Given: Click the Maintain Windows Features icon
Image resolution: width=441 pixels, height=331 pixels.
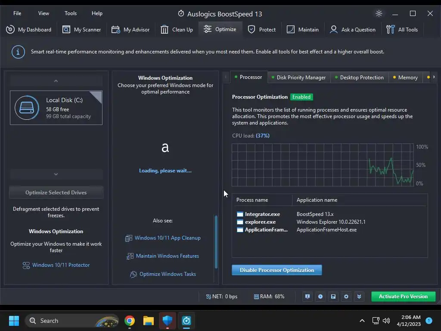Looking at the screenshot, I should click(x=130, y=256).
